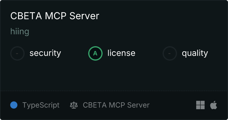This screenshot has height=120, width=228.
Task: Click the balance scales license icon
Action: pos(74,105)
